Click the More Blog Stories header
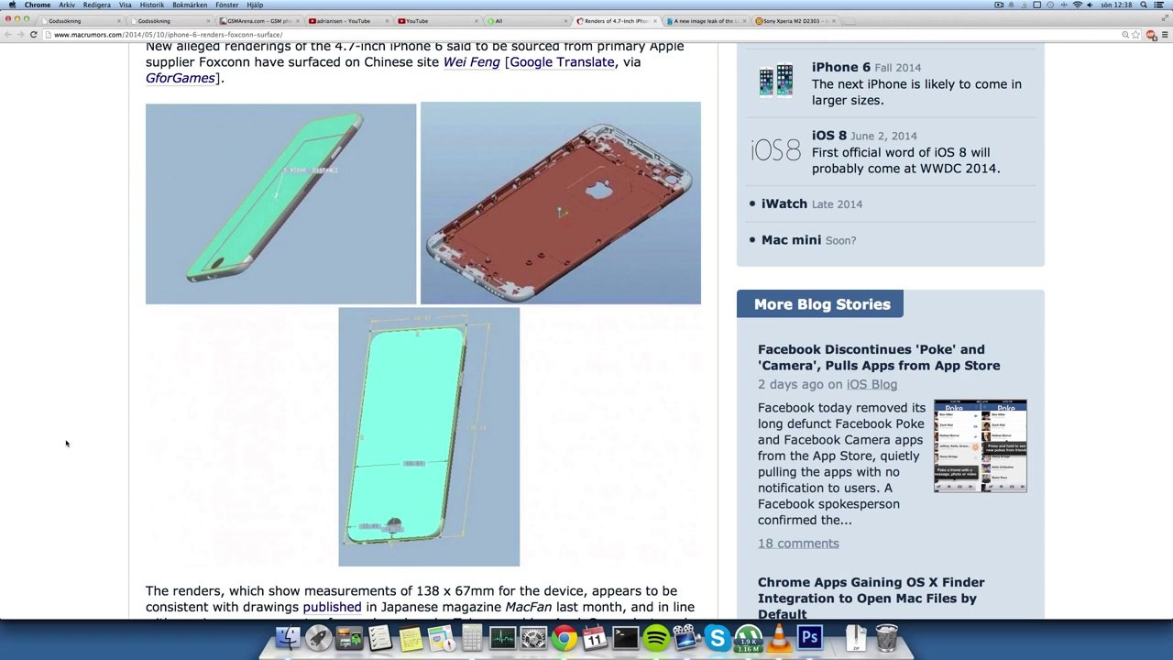Image resolution: width=1173 pixels, height=660 pixels. click(x=820, y=304)
